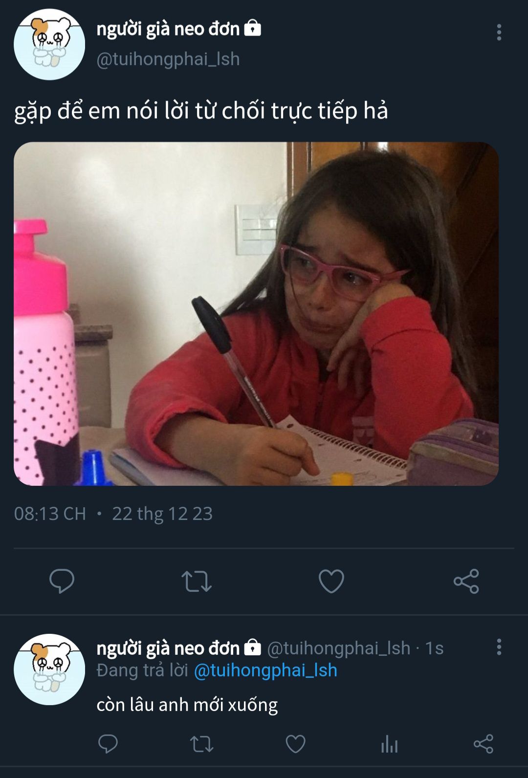Image resolution: width=528 pixels, height=778 pixels.
Task: Retweet the reply tweet
Action: (201, 744)
